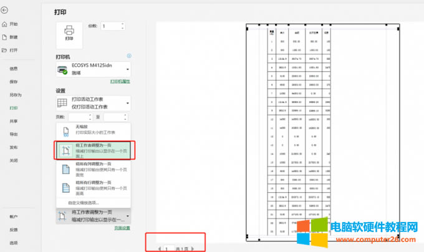This screenshot has width=424, height=252.
Task: Click the copies count input field
Action: pyautogui.click(x=110, y=26)
